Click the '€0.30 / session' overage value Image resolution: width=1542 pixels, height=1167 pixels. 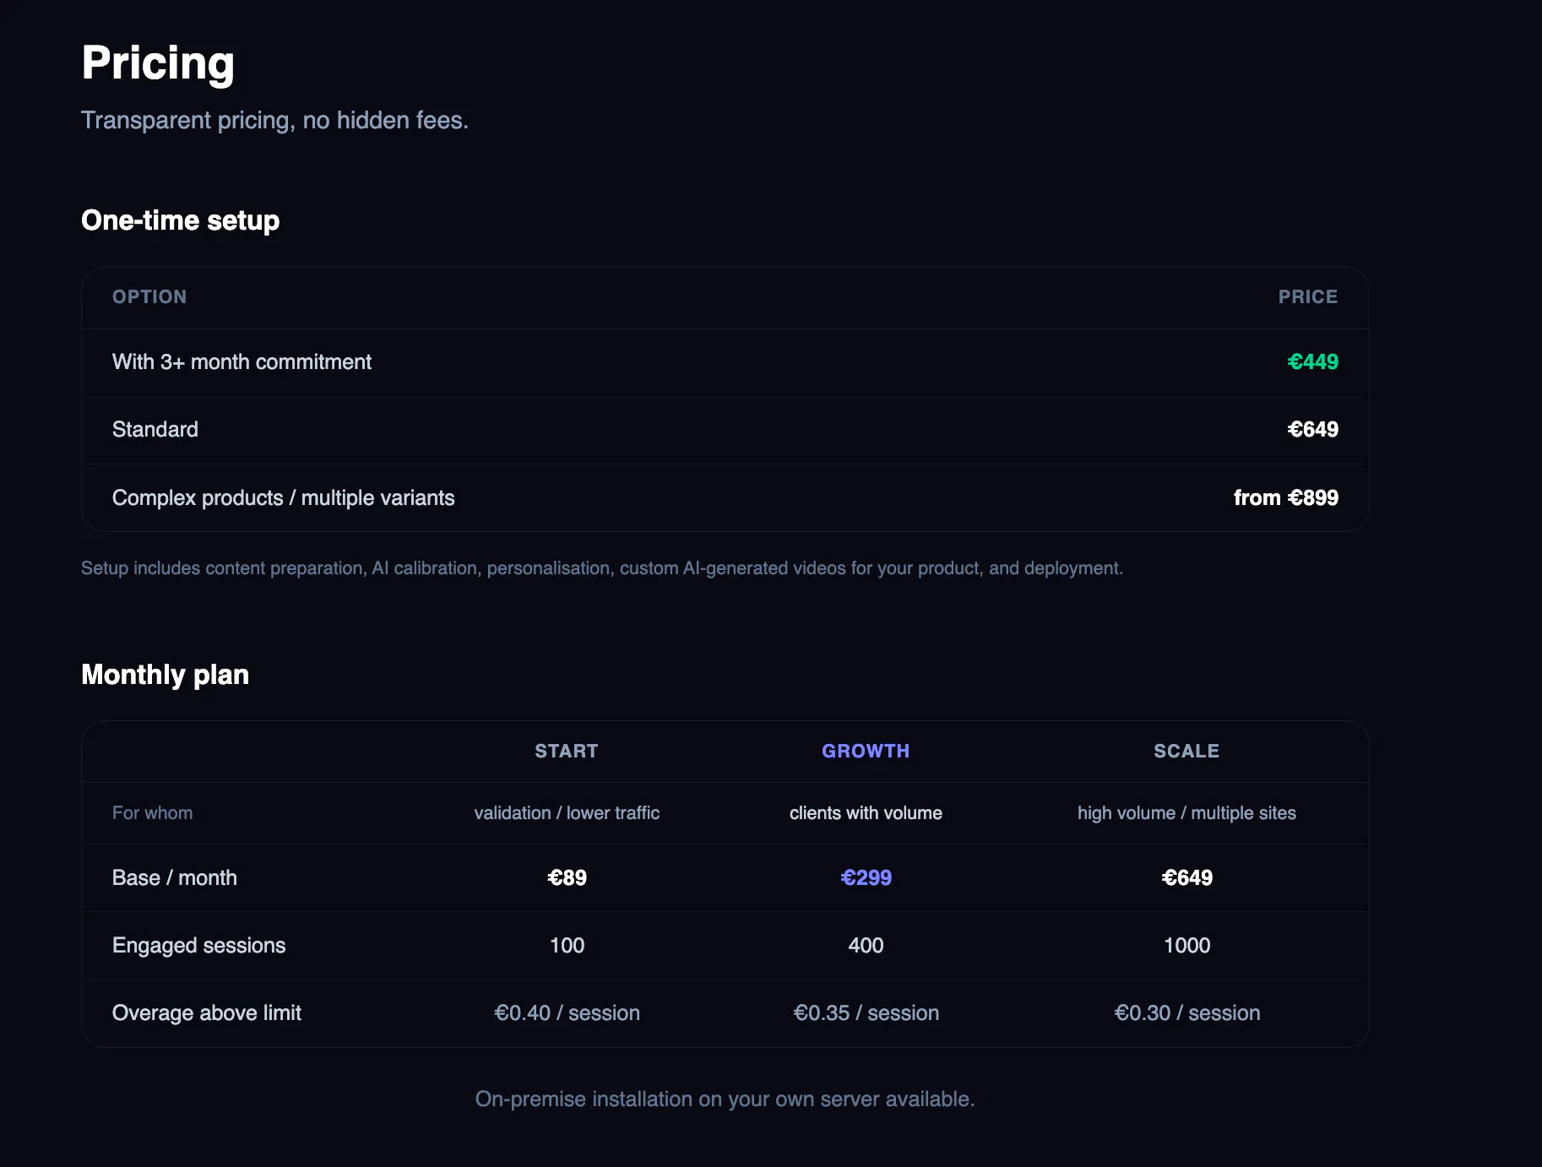pos(1186,1013)
